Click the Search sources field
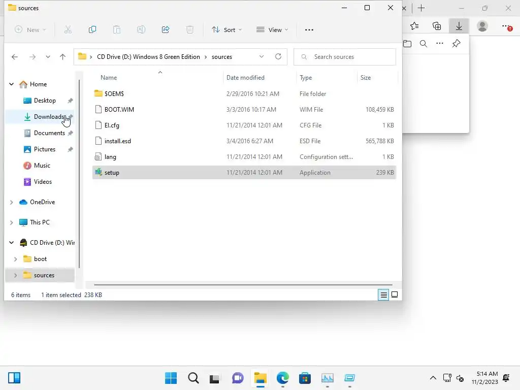Image resolution: width=520 pixels, height=390 pixels. 345,57
